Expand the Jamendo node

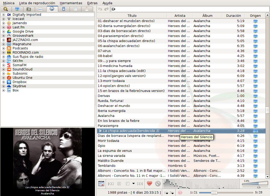click(3, 23)
